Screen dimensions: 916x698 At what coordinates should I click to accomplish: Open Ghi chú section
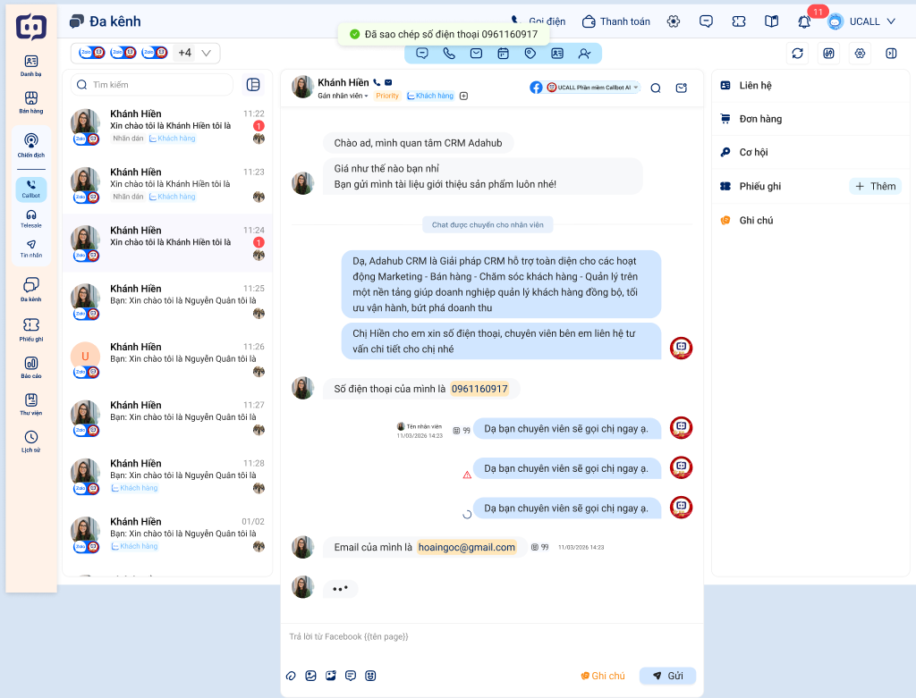click(x=810, y=220)
